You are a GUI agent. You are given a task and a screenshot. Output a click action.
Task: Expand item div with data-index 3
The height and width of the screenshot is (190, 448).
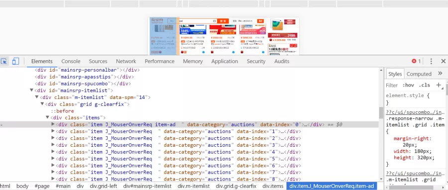click(x=53, y=145)
